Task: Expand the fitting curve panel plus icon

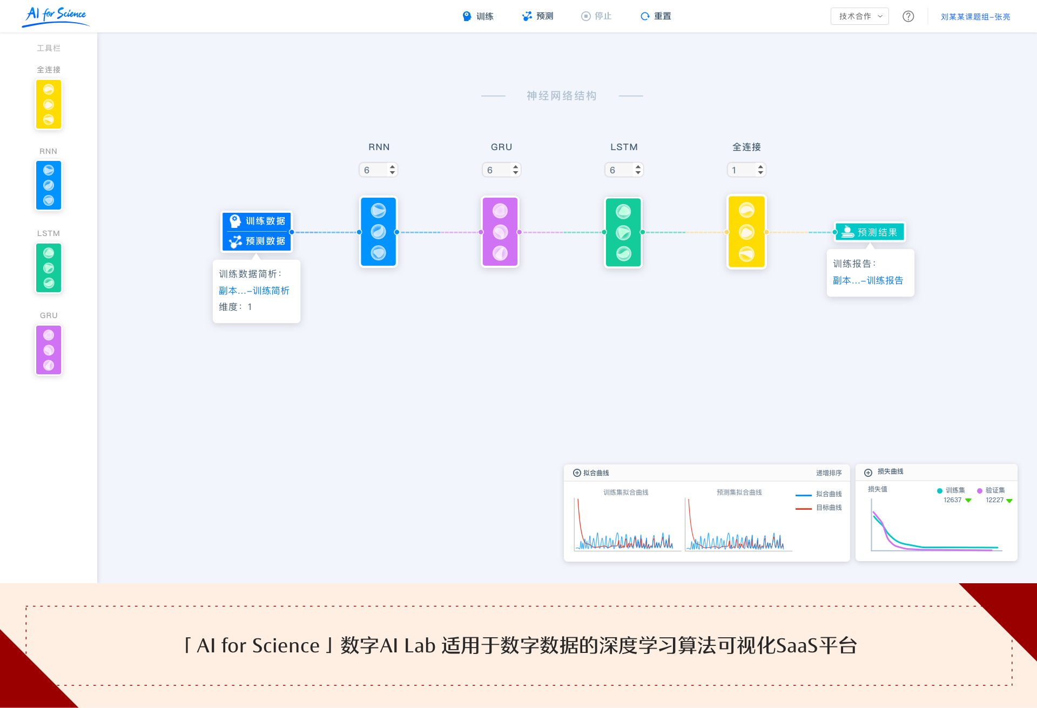Action: pos(577,473)
